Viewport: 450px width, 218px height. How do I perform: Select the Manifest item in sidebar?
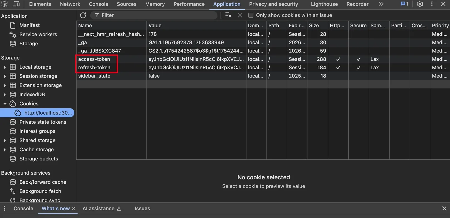(x=30, y=25)
